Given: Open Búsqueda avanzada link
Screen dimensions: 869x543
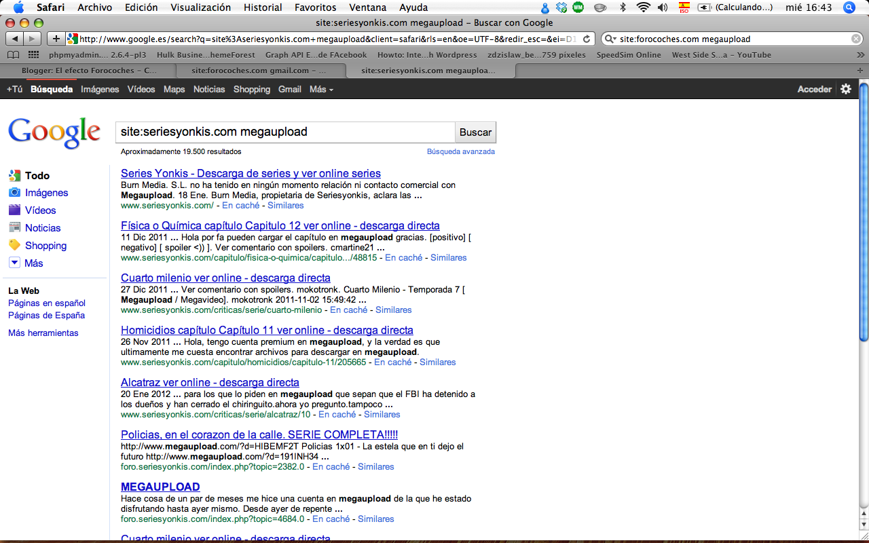Looking at the screenshot, I should pyautogui.click(x=461, y=151).
